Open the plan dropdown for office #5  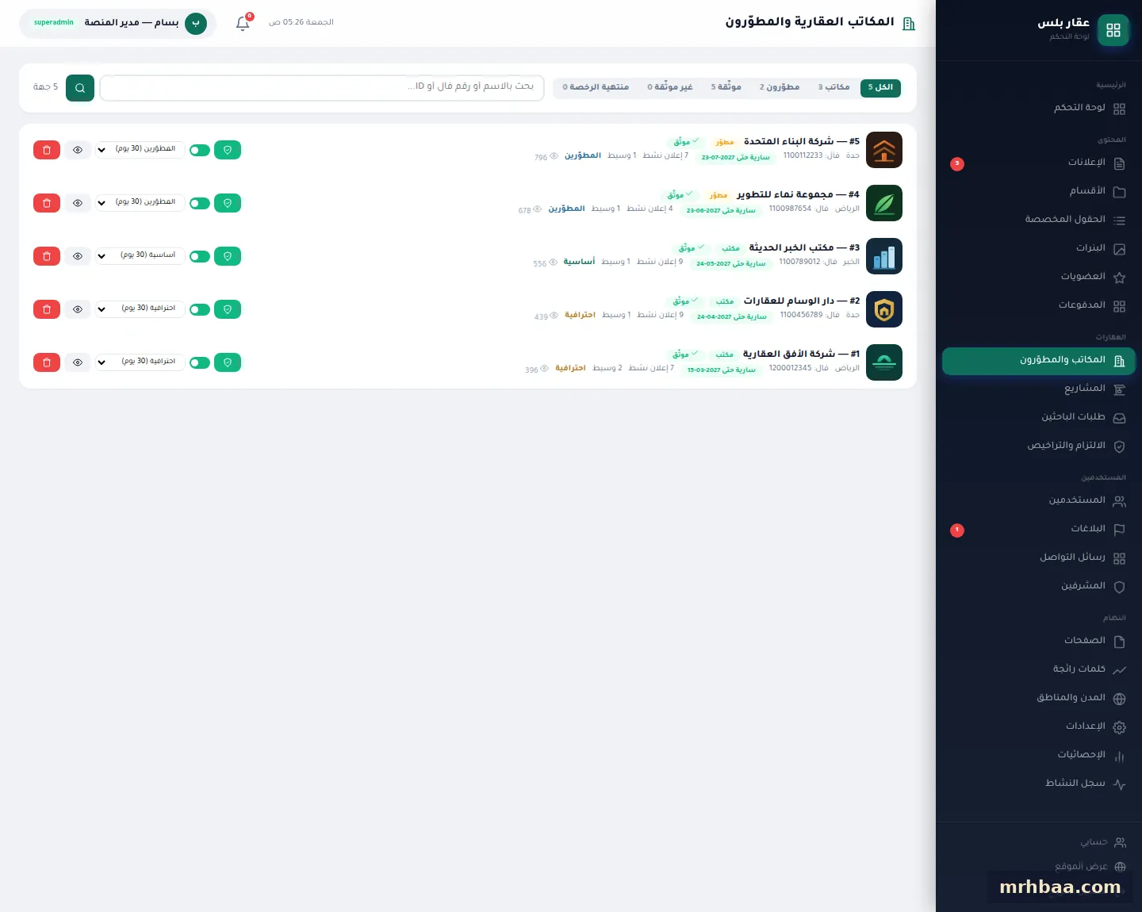tap(140, 150)
